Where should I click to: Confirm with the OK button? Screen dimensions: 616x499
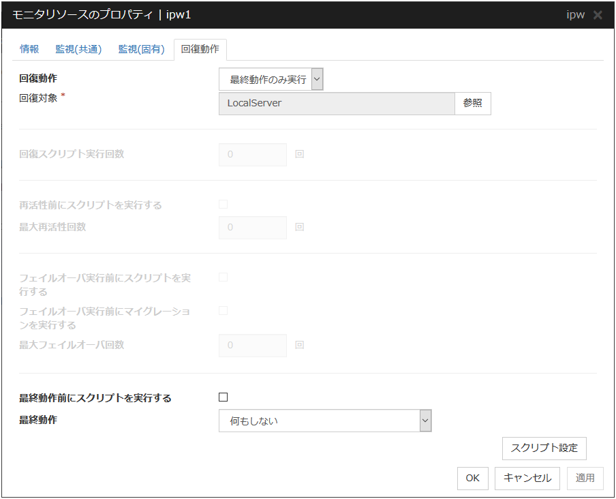coord(472,478)
